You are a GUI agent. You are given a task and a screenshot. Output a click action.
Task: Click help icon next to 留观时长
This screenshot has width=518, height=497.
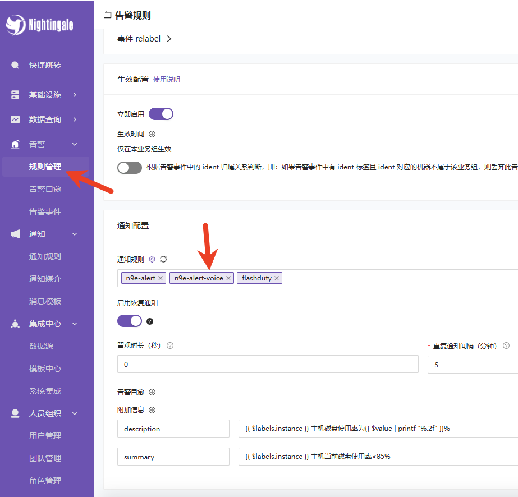coord(170,346)
